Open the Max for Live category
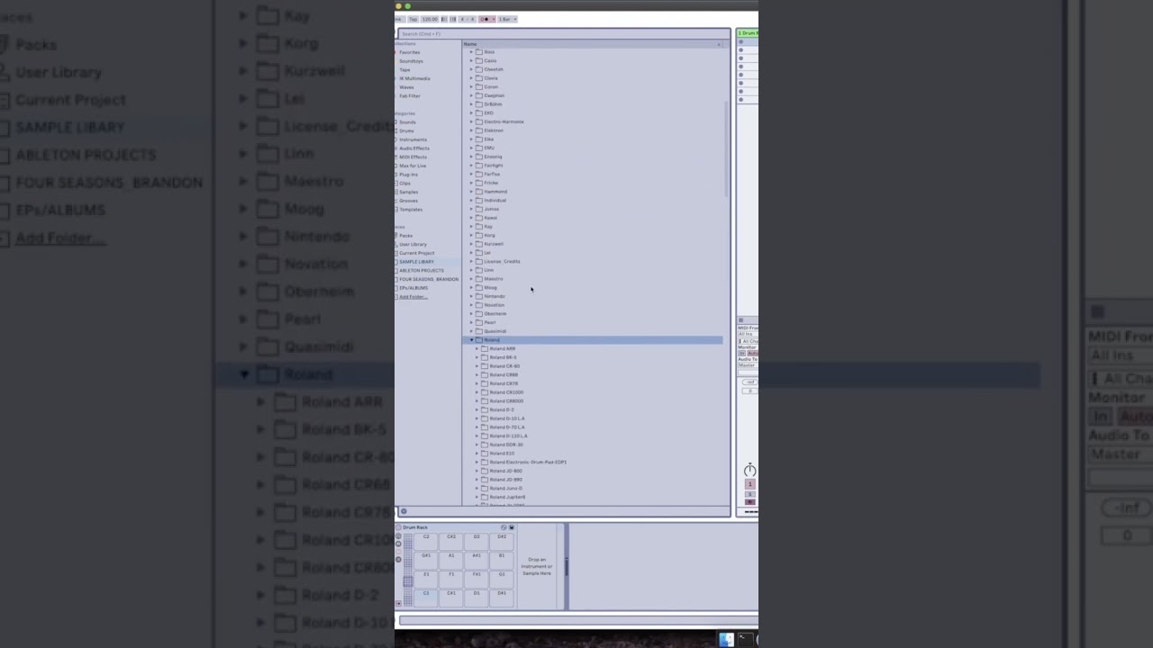The image size is (1153, 648). pyautogui.click(x=413, y=166)
